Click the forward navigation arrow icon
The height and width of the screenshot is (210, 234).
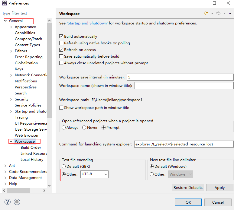[218, 13]
